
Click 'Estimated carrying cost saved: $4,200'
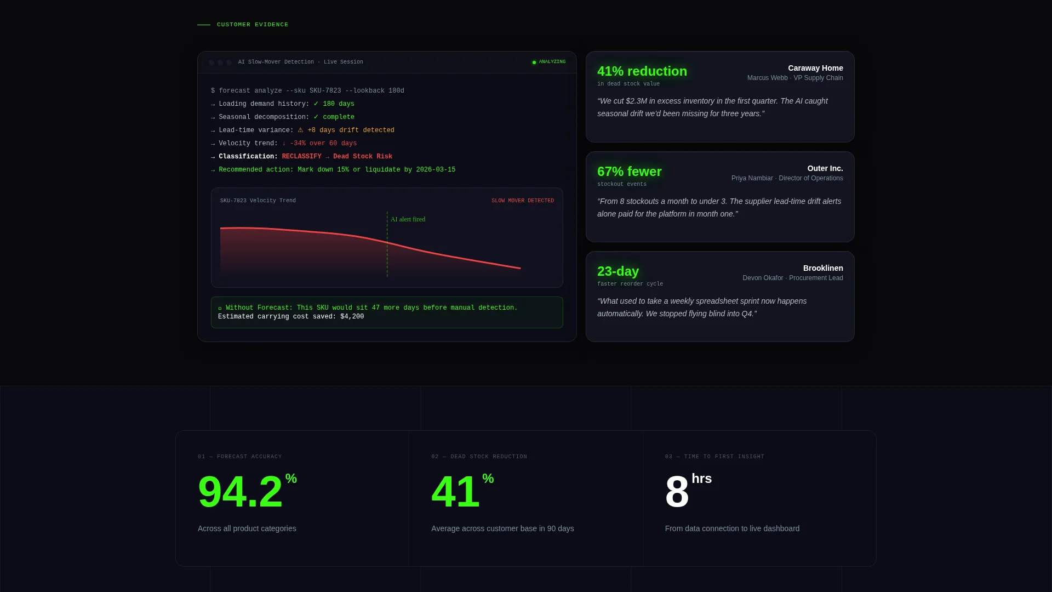click(x=291, y=317)
